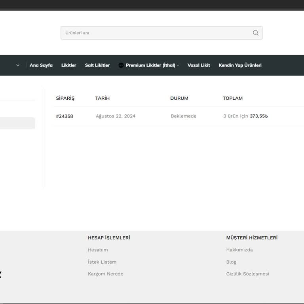Expand the Premium Likitler (İthal) dropdown arrow
This screenshot has height=304, width=304.
pyautogui.click(x=178, y=66)
